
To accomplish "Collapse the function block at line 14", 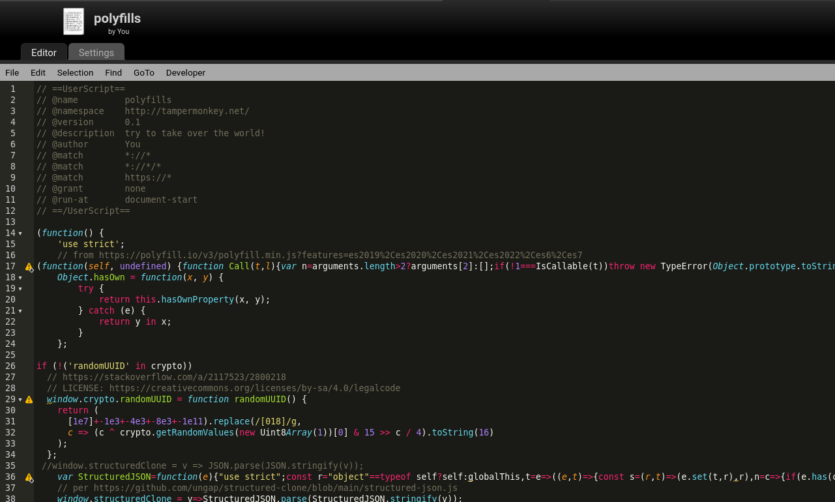I will click(x=21, y=233).
